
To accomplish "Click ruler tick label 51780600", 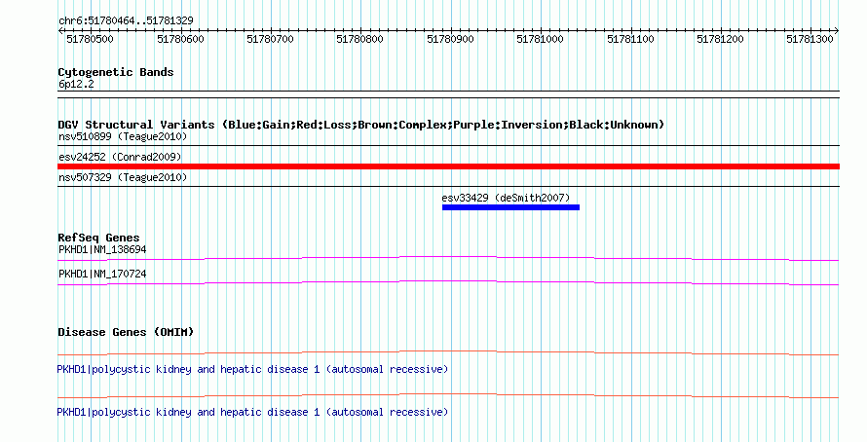I will coord(180,39).
